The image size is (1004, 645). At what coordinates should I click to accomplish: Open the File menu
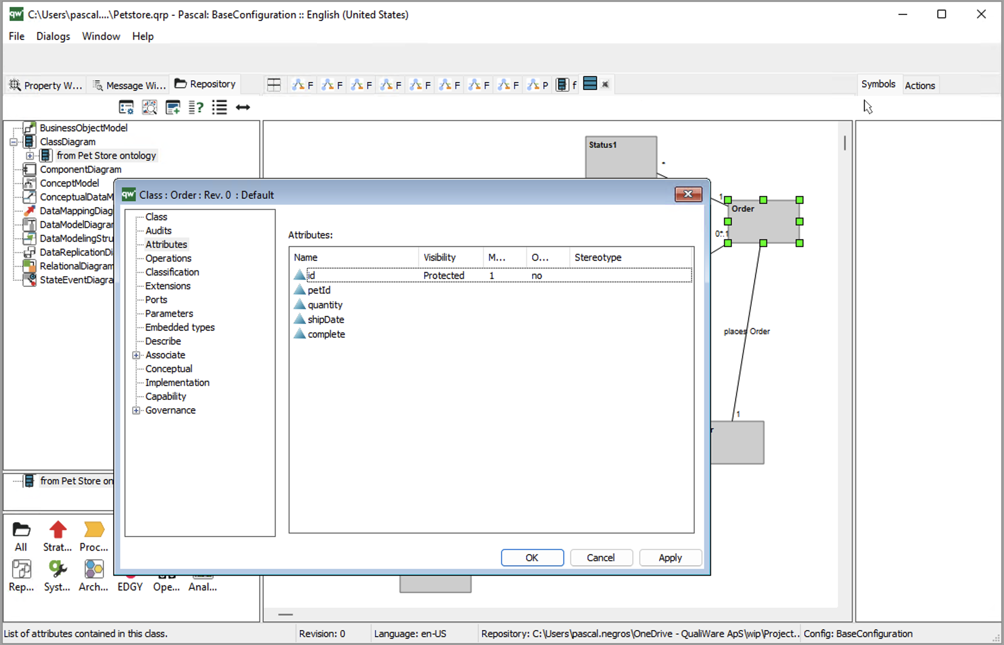16,36
